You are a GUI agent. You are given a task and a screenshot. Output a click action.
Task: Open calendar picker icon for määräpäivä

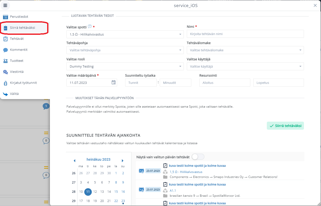click(114, 82)
